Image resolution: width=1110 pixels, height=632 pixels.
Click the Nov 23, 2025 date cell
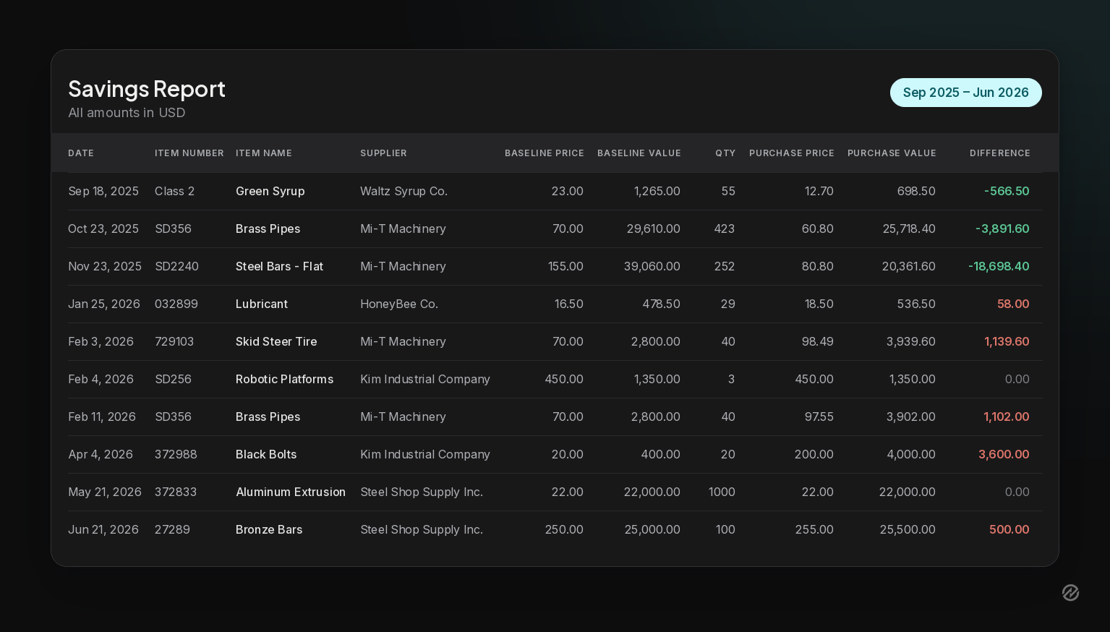pyautogui.click(x=105, y=266)
